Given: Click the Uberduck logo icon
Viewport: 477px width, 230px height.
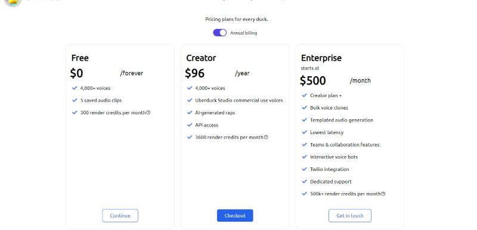Looking at the screenshot, I should tap(13, 2).
